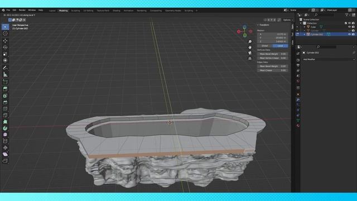Image resolution: width=357 pixels, height=201 pixels.
Task: Adjust vertices Mean Bevel Weight slider
Action: 273,54
